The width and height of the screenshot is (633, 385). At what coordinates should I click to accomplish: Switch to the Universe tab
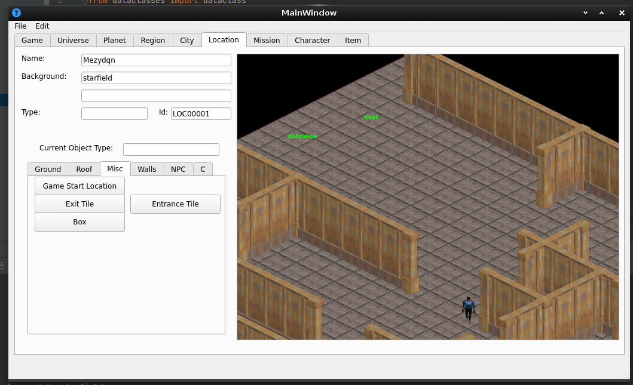click(73, 40)
